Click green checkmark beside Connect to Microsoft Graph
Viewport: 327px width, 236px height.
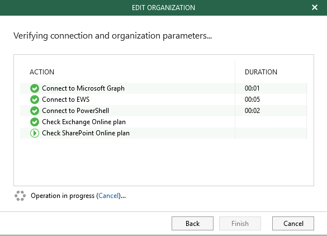pos(35,88)
